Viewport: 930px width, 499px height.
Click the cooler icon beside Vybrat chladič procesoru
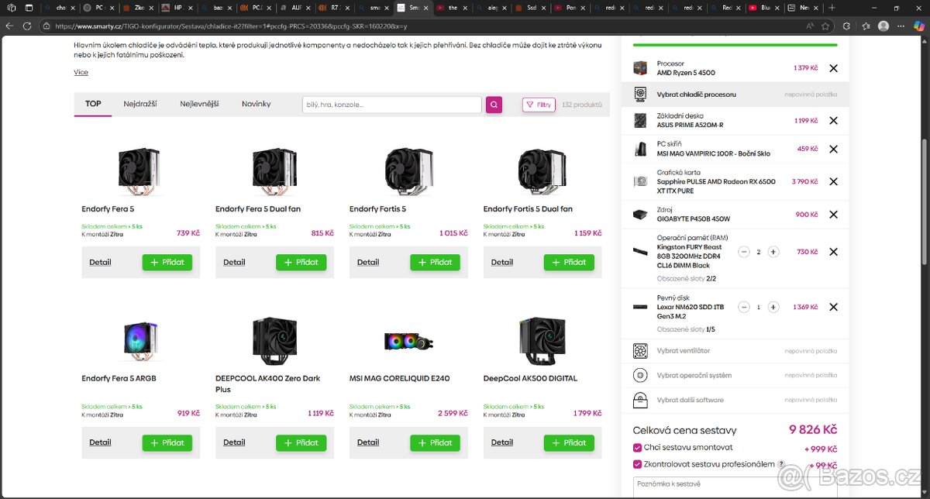click(x=640, y=95)
